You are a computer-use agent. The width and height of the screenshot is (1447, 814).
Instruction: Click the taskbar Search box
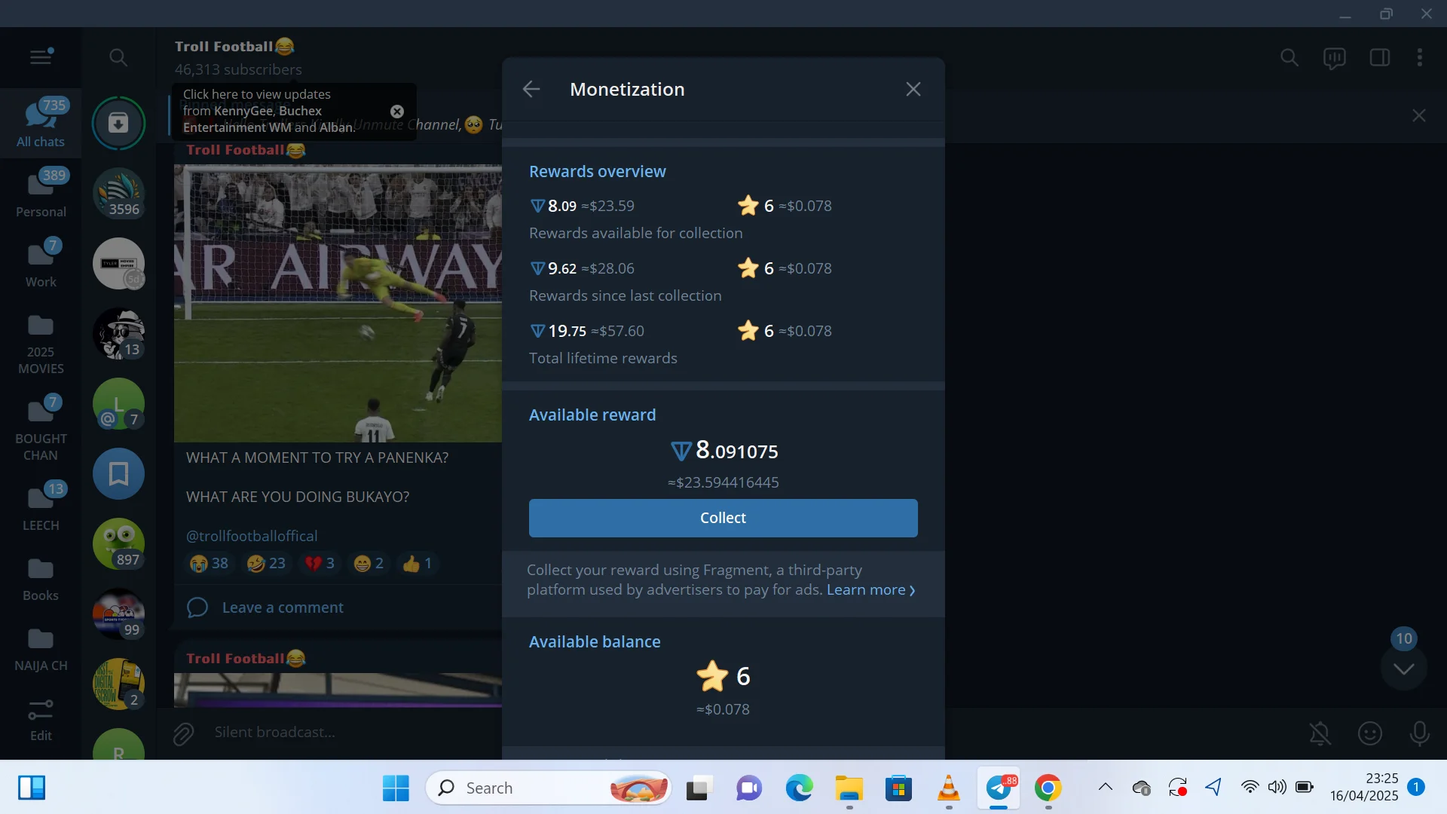click(549, 788)
